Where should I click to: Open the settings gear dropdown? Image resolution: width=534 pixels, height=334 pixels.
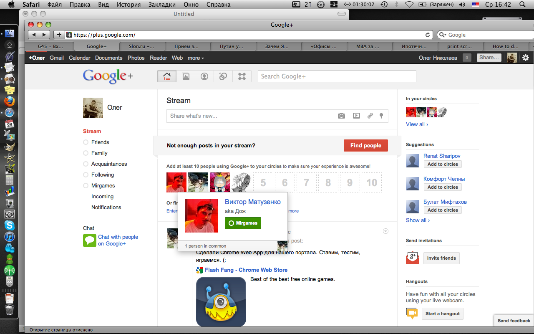pyautogui.click(x=526, y=58)
